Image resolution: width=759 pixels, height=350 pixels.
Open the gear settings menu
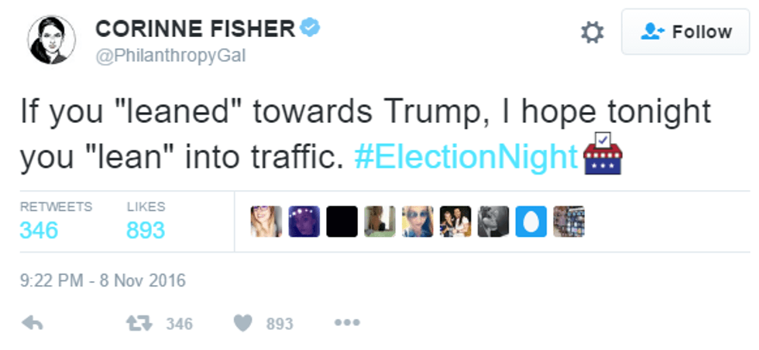click(x=592, y=32)
